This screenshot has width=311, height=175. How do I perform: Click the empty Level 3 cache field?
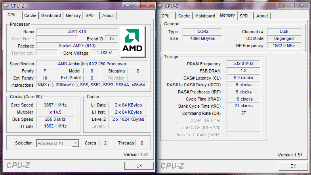click(128, 126)
